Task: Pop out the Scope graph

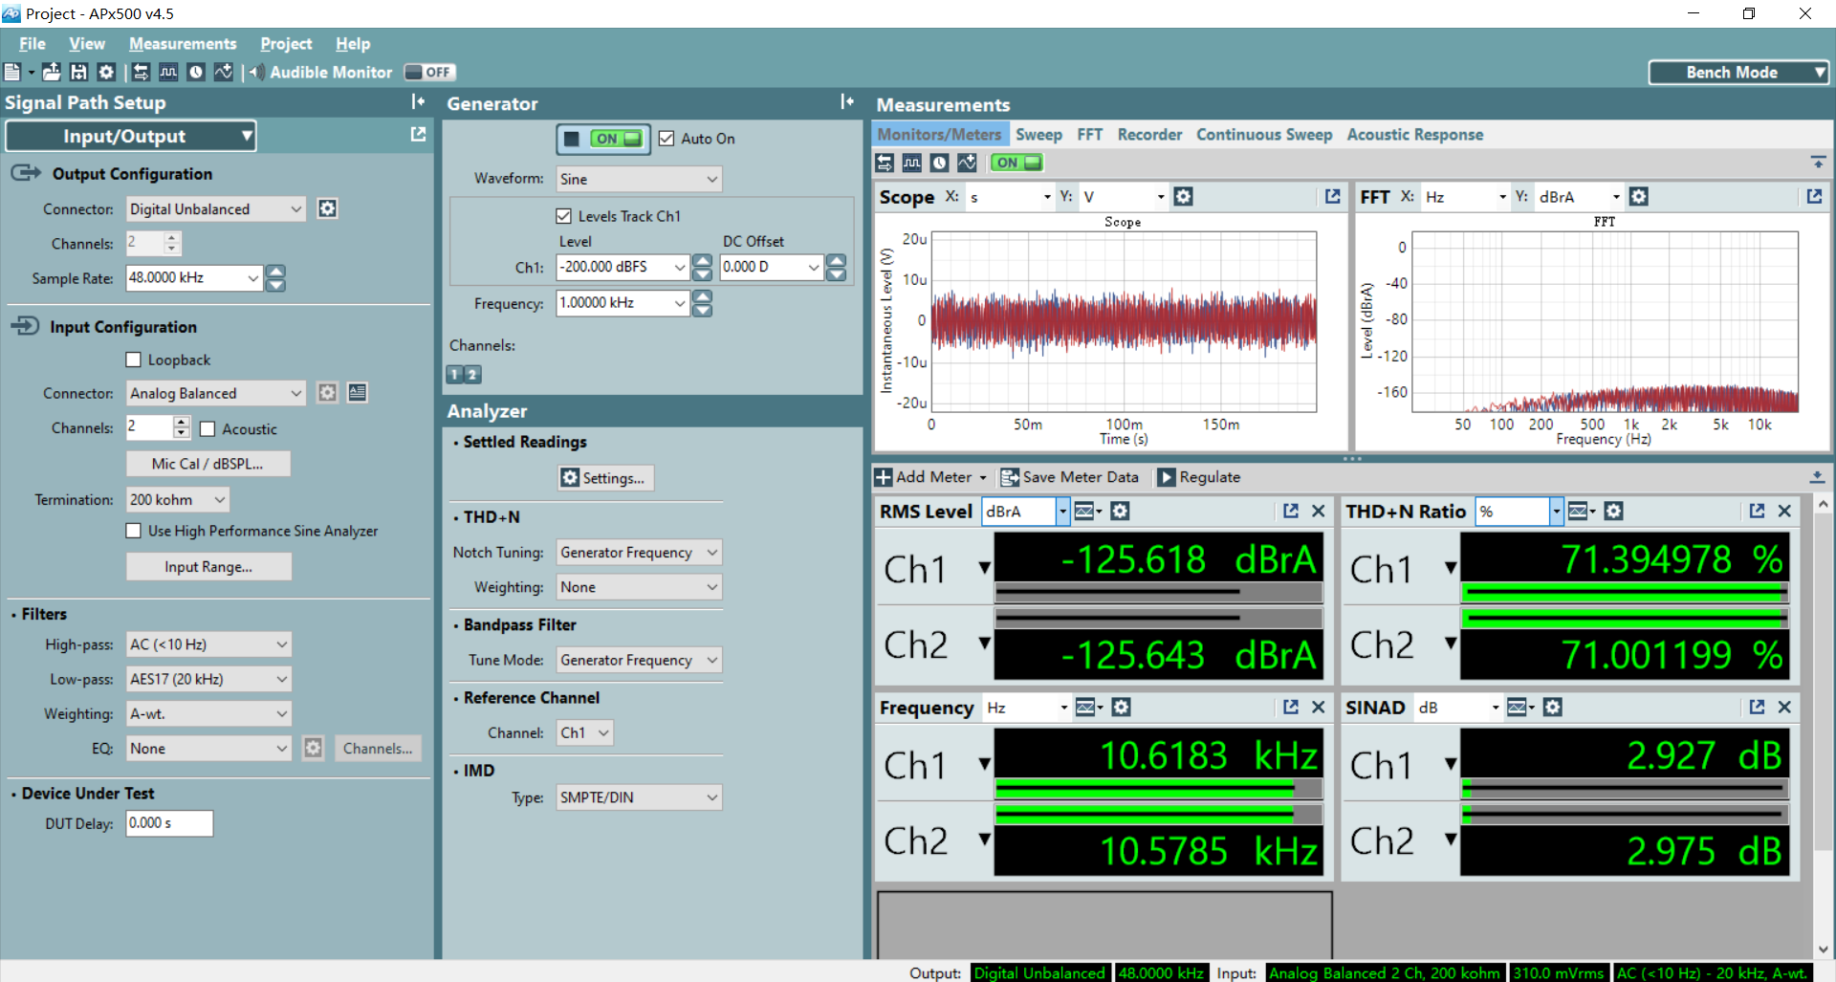Action: coord(1332,196)
